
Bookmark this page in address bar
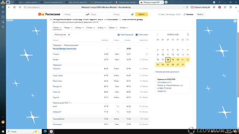[x=187, y=7]
